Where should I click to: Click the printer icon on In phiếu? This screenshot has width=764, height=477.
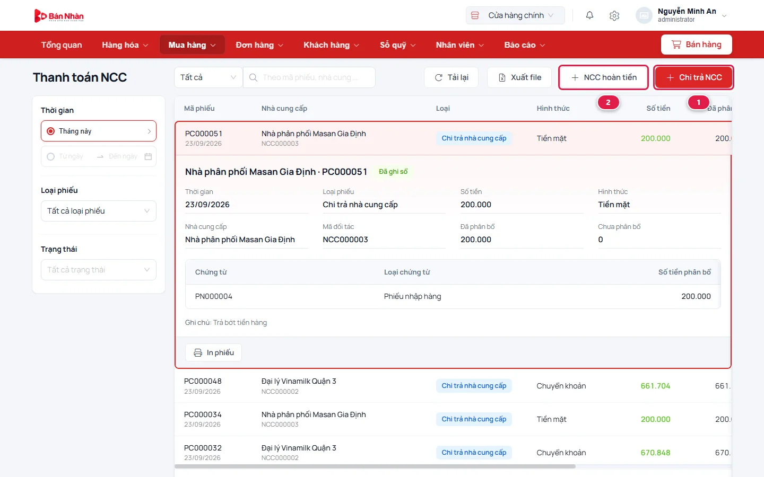point(198,352)
